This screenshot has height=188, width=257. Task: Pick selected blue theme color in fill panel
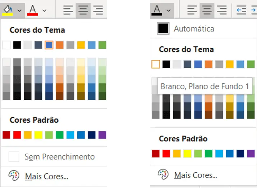[x=49, y=45]
